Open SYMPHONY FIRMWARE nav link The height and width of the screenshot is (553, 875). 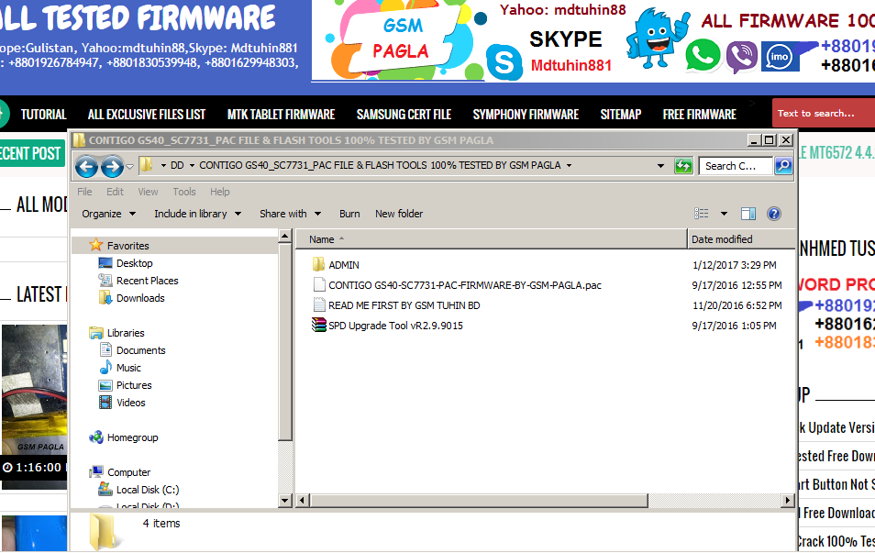[x=526, y=115]
